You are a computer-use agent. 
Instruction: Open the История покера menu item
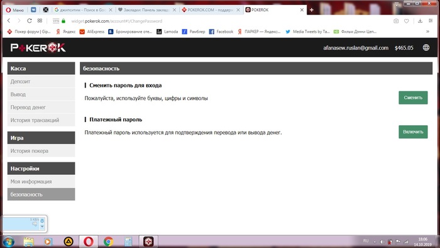coord(41,151)
